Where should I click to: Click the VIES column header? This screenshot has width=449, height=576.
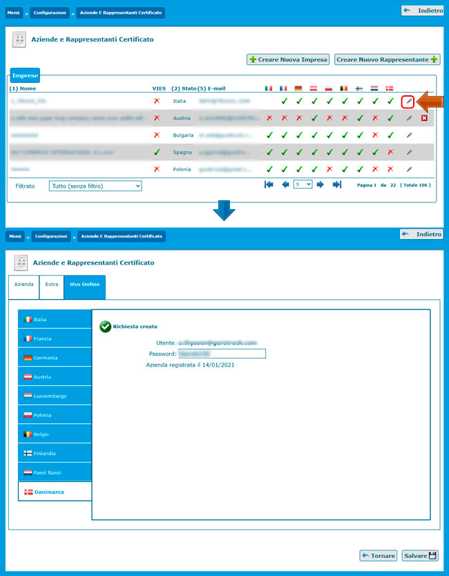point(159,88)
